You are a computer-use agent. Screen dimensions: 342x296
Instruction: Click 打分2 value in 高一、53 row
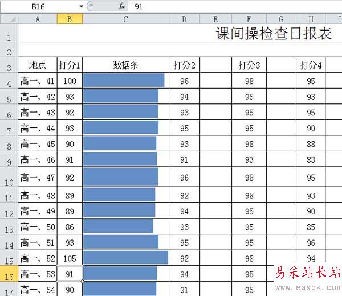point(184,274)
